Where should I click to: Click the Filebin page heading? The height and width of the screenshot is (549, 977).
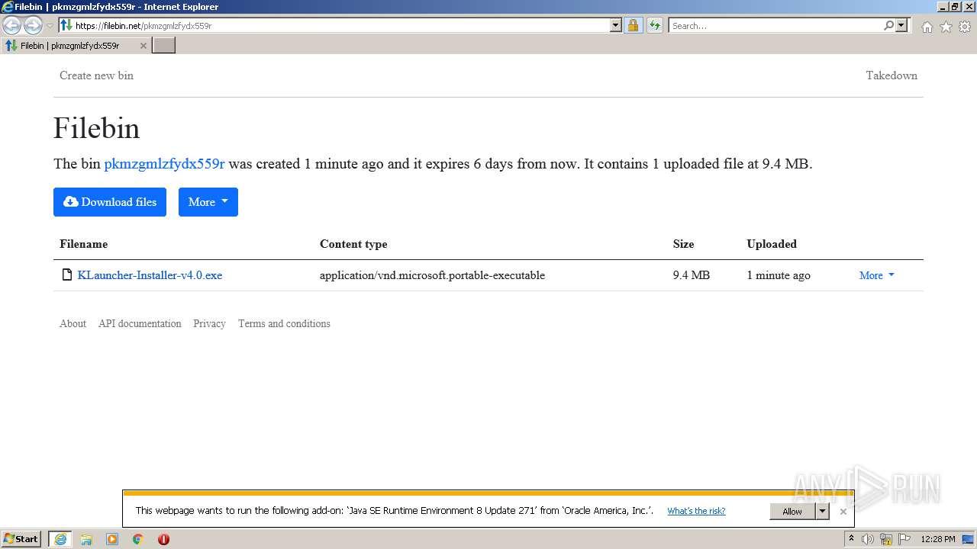click(x=97, y=128)
